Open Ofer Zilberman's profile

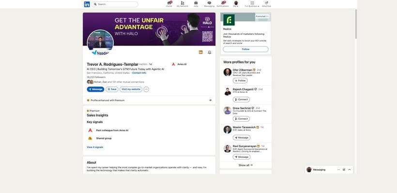242,70
